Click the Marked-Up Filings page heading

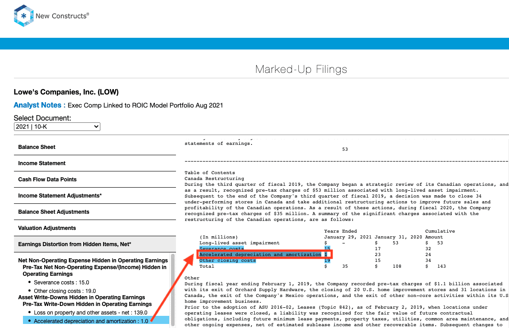pyautogui.click(x=301, y=69)
